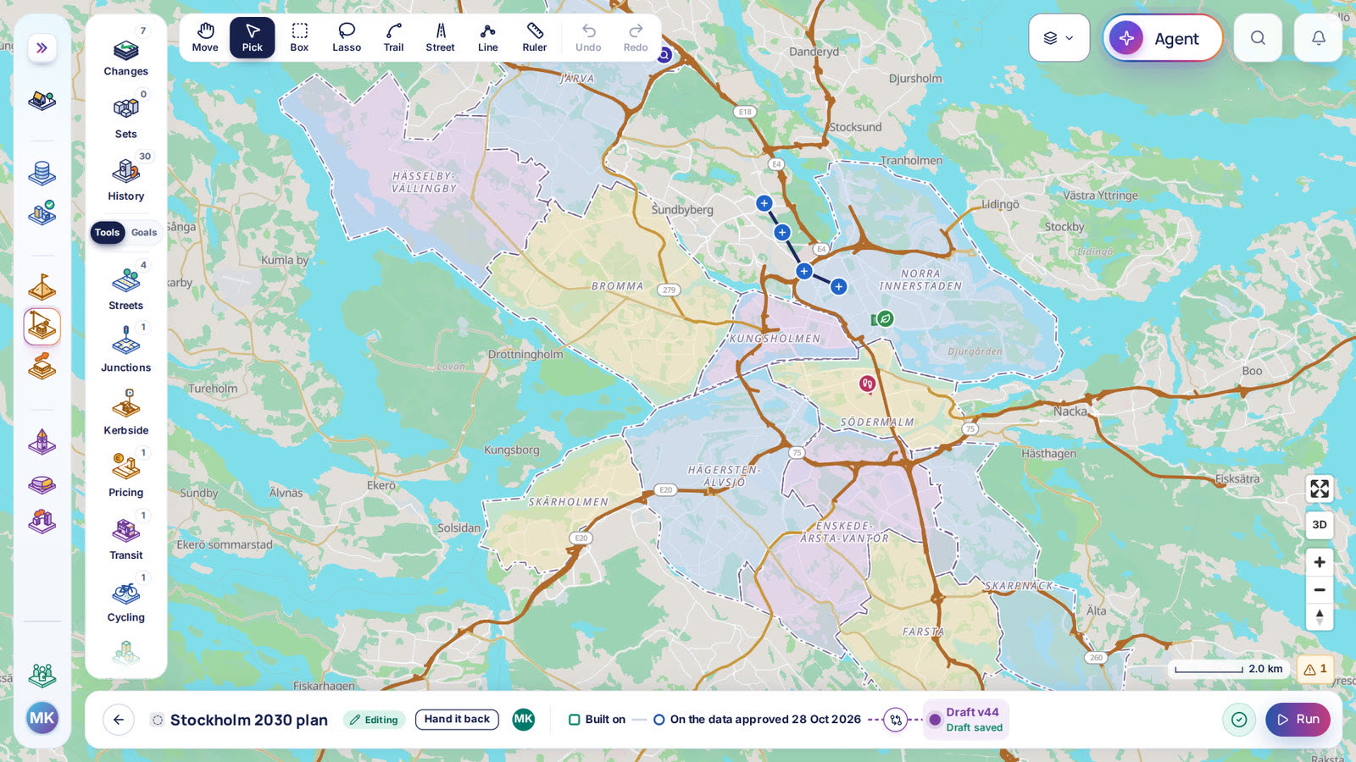Toggle the 3D map view

click(1320, 525)
